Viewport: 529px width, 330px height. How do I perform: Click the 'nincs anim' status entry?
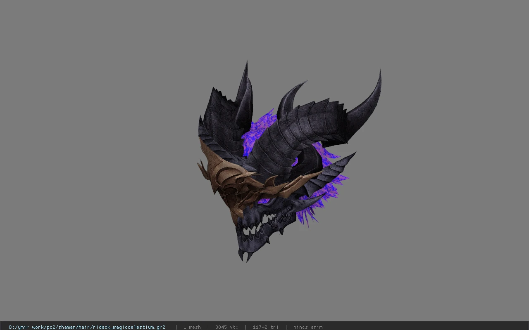(x=308, y=327)
